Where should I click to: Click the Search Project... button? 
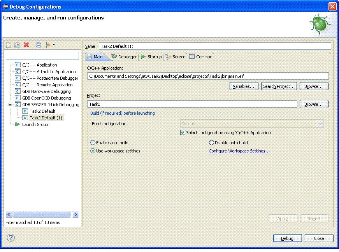[x=279, y=86]
